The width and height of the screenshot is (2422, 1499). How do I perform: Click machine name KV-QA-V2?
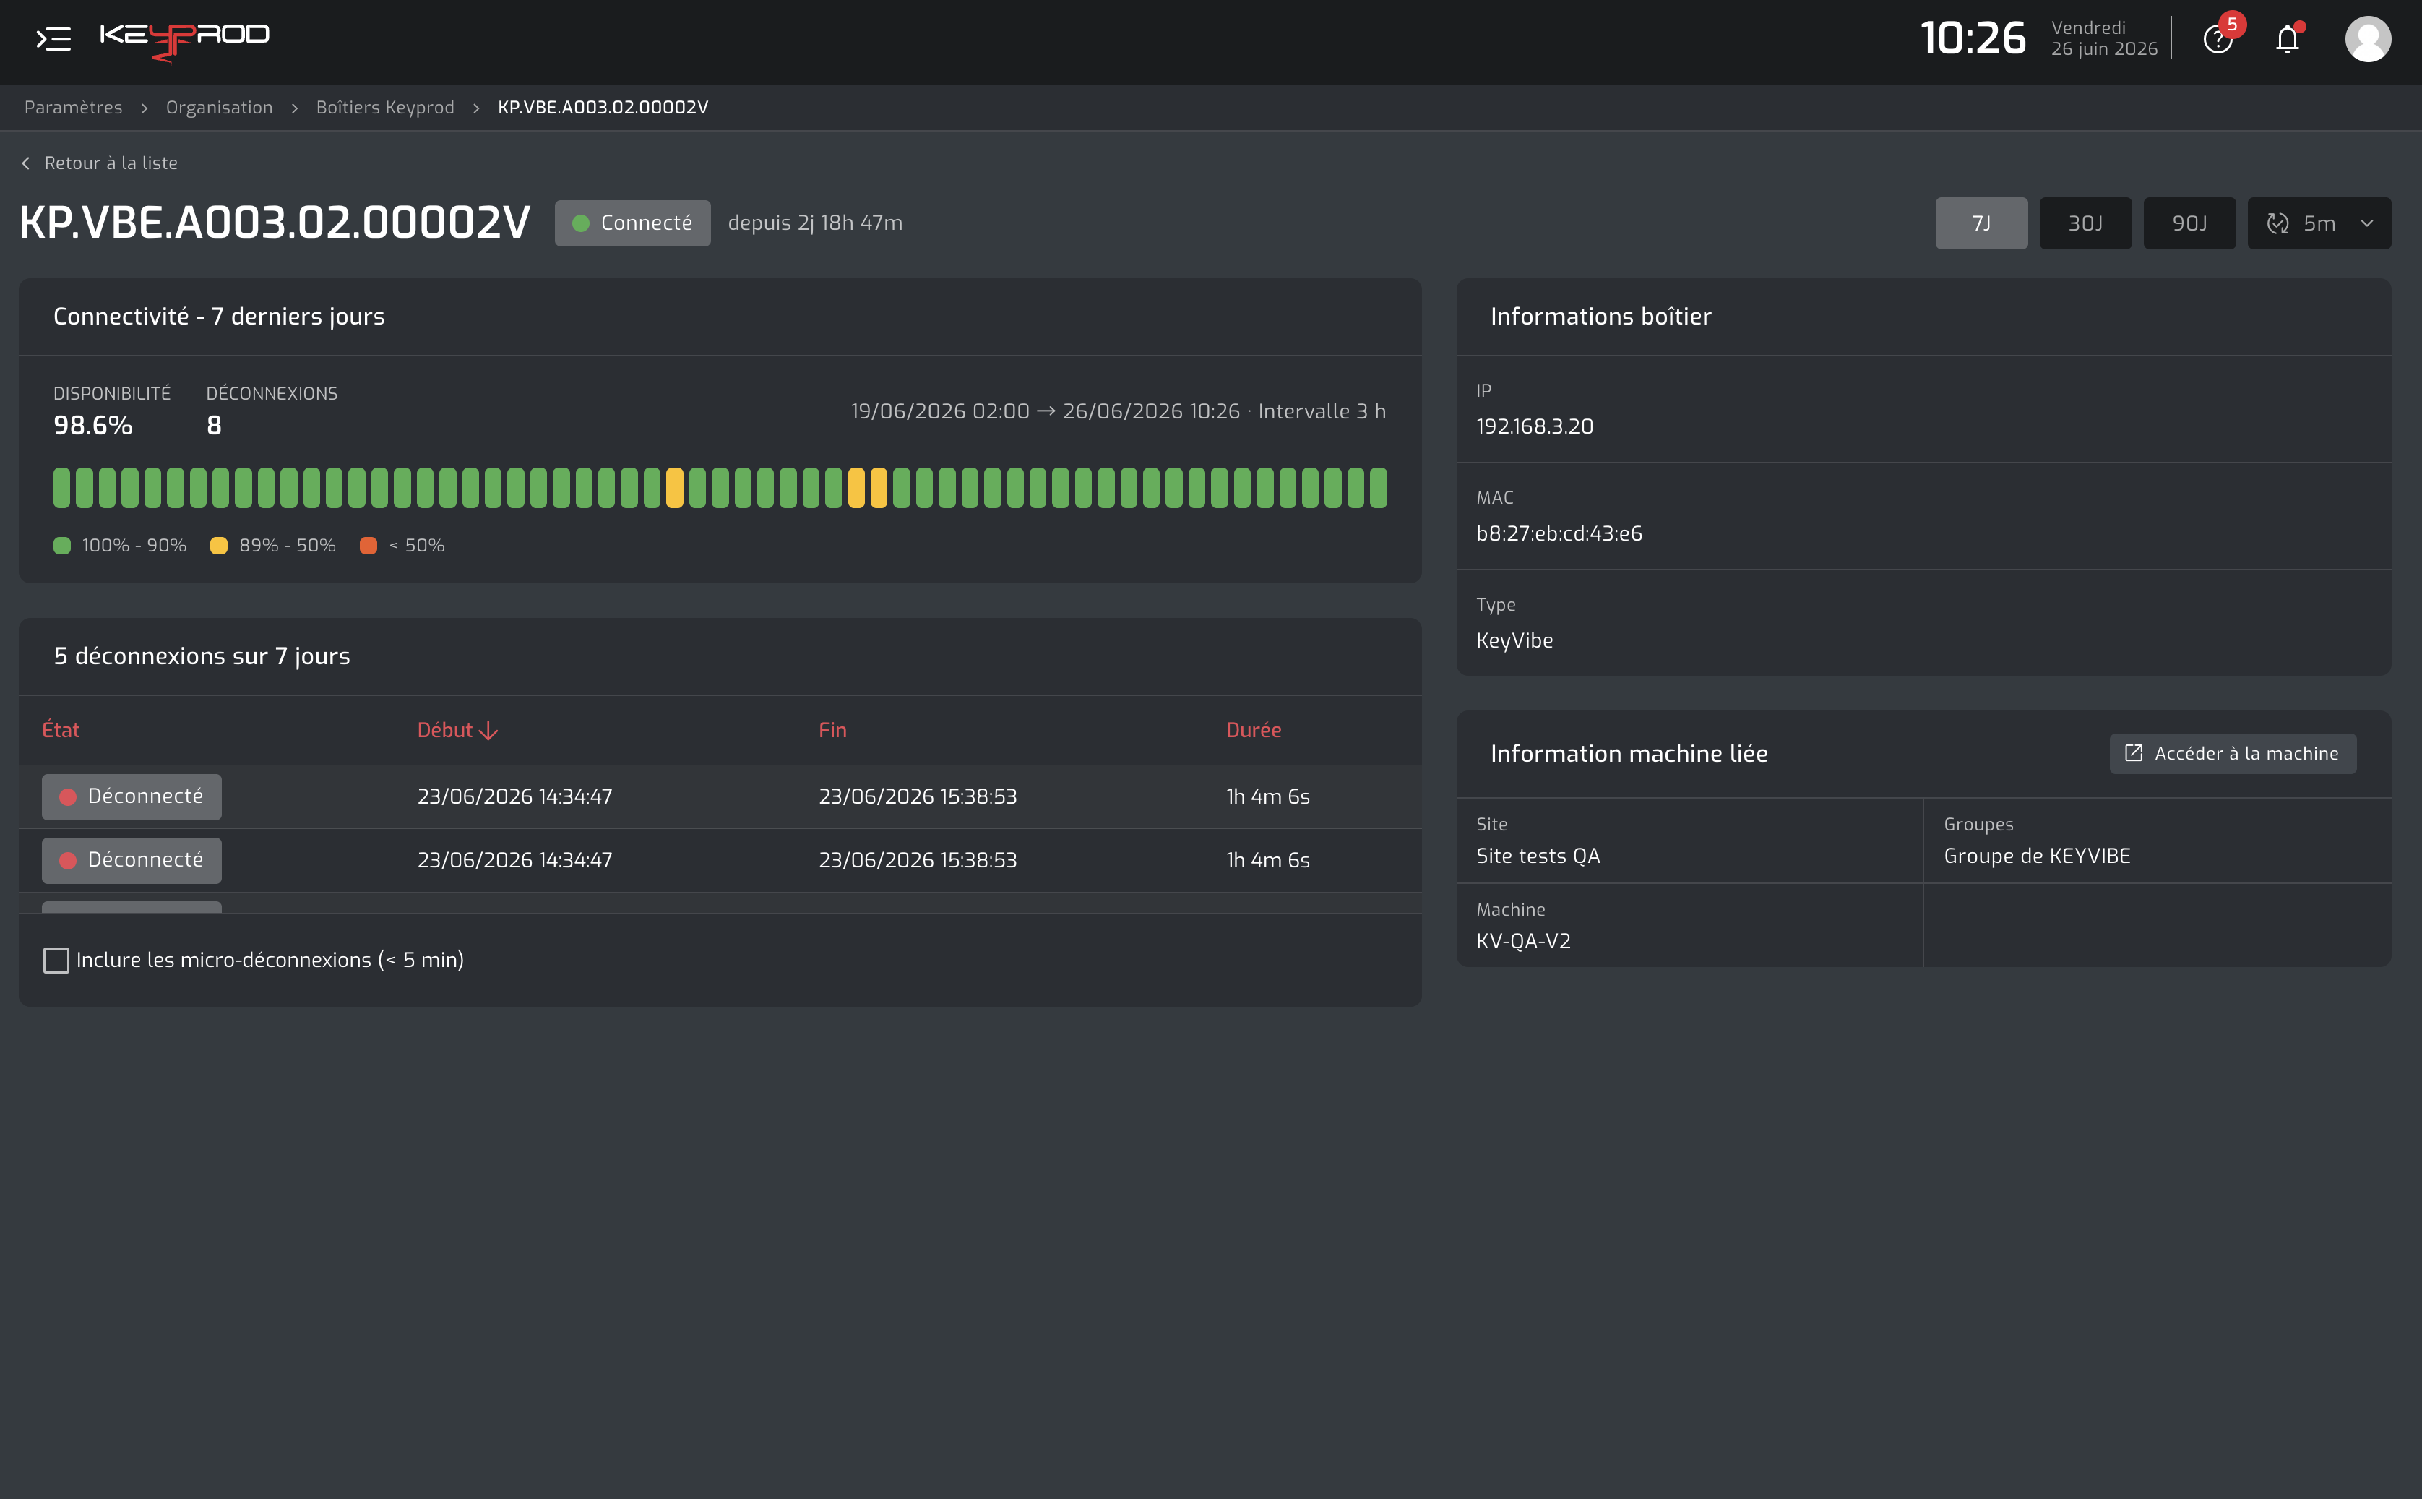(1523, 941)
